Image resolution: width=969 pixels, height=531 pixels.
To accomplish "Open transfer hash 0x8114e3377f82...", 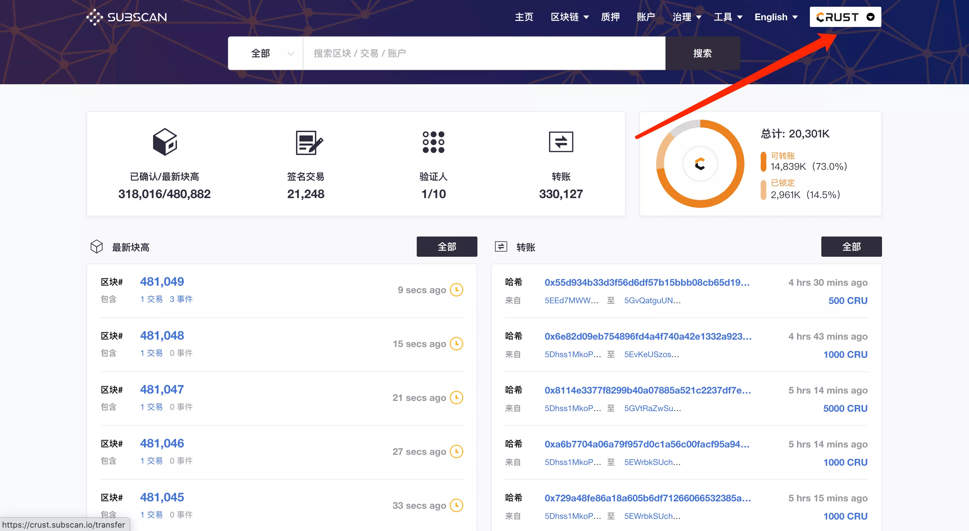I will (x=648, y=390).
